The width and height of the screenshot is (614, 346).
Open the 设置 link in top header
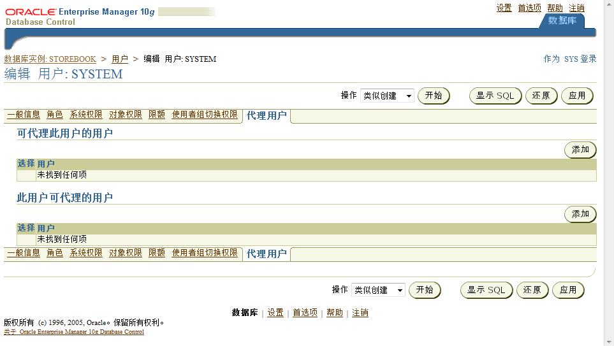coord(504,8)
